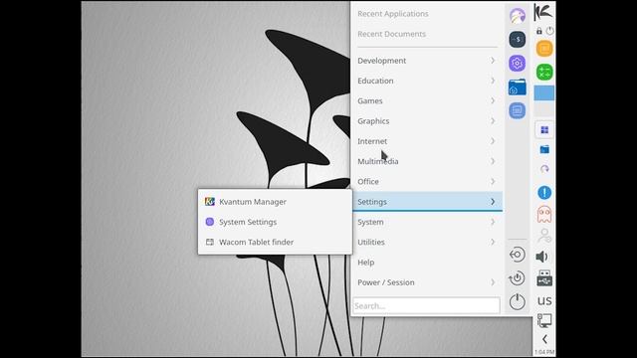637x358 pixels.
Task: Open the Utilities category
Action: (427, 242)
